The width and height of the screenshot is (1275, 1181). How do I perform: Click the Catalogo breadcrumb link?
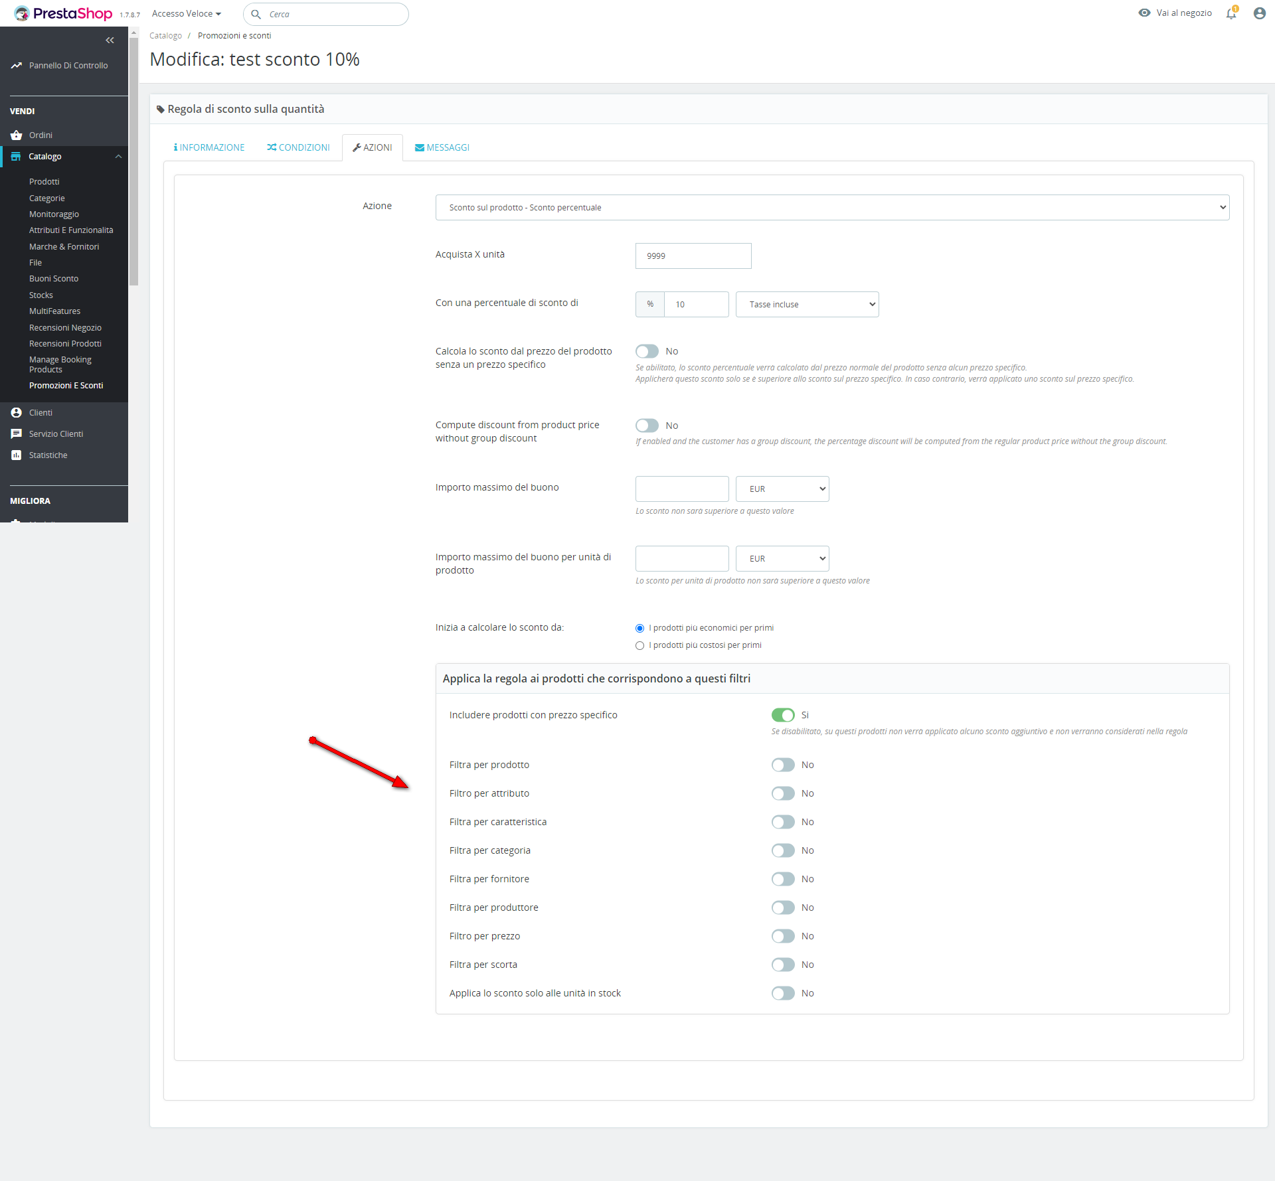click(x=165, y=36)
